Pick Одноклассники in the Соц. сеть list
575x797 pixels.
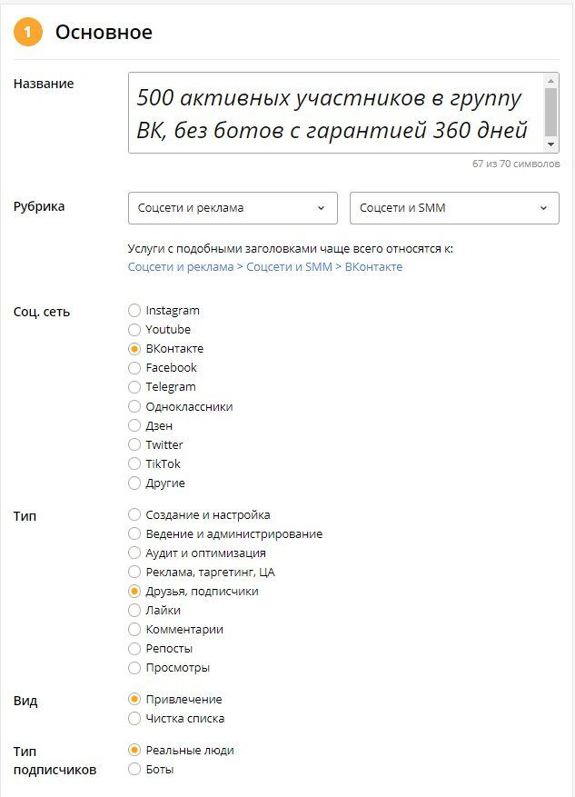point(134,405)
